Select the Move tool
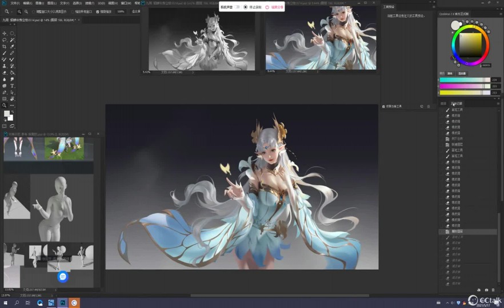Screen dimensions: 504x308 [x=5, y=33]
